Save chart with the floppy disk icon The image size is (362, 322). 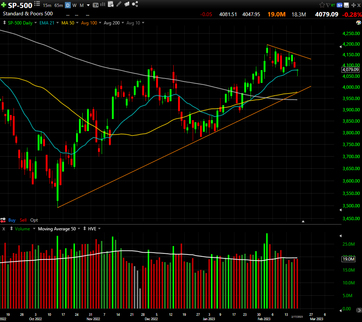pos(346,5)
